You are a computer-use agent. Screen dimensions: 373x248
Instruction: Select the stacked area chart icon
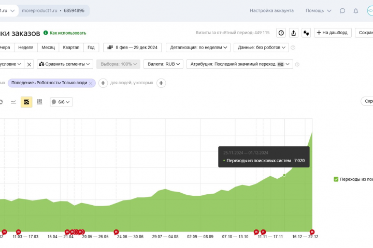click(x=26, y=102)
